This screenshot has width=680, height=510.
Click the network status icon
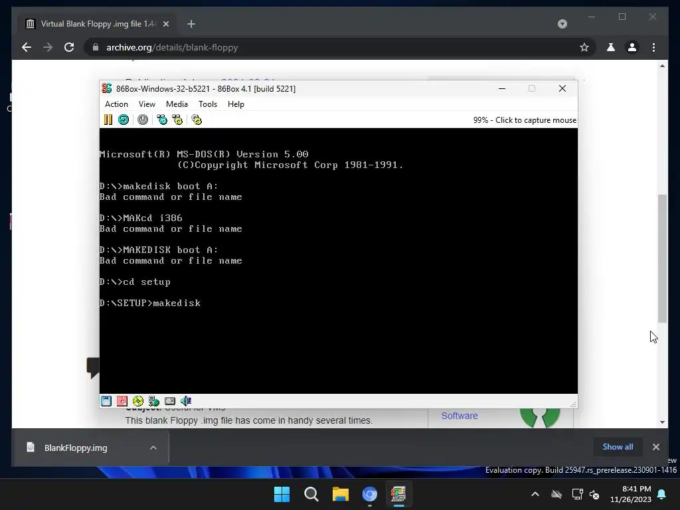pyautogui.click(x=154, y=400)
